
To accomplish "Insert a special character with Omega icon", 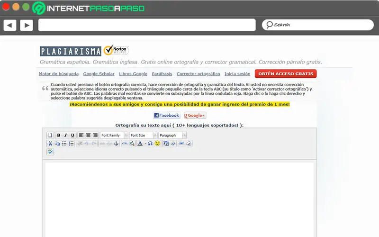I will 150,144.
